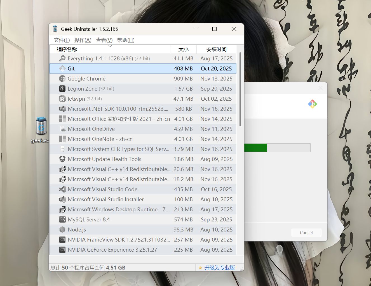Click the Google Chrome icon
The width and height of the screenshot is (371, 286).
point(62,79)
